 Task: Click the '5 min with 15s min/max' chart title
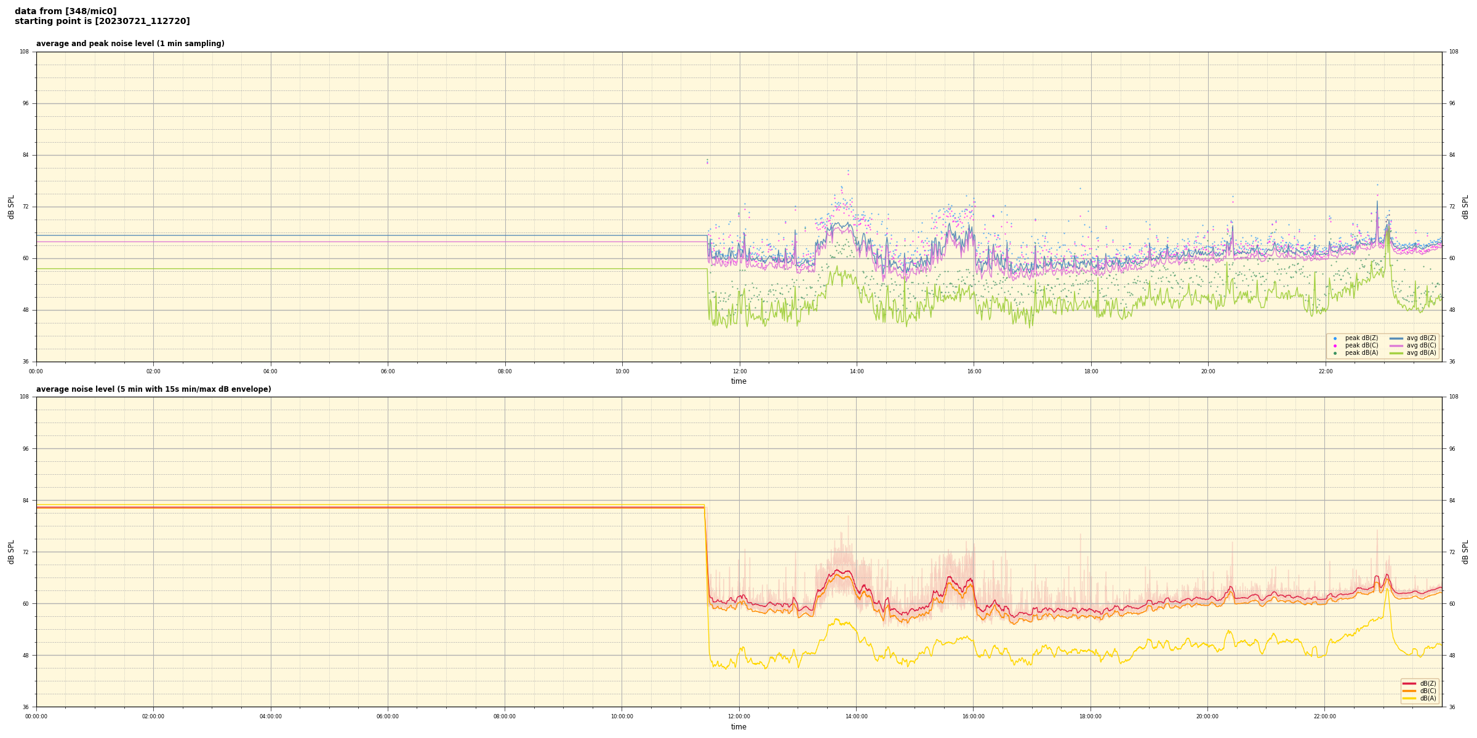(153, 389)
